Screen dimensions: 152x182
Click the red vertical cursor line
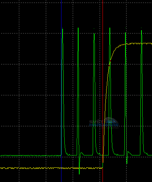pyautogui.click(x=103, y=91)
